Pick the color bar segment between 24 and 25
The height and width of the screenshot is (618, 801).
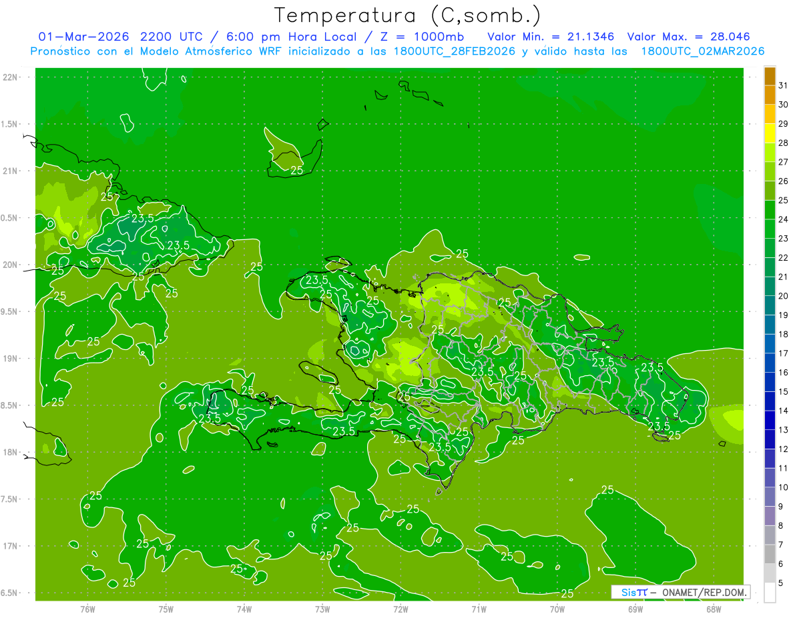770,210
